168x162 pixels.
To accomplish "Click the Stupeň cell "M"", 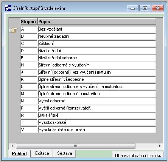I will pyautogui.click(x=29, y=94).
